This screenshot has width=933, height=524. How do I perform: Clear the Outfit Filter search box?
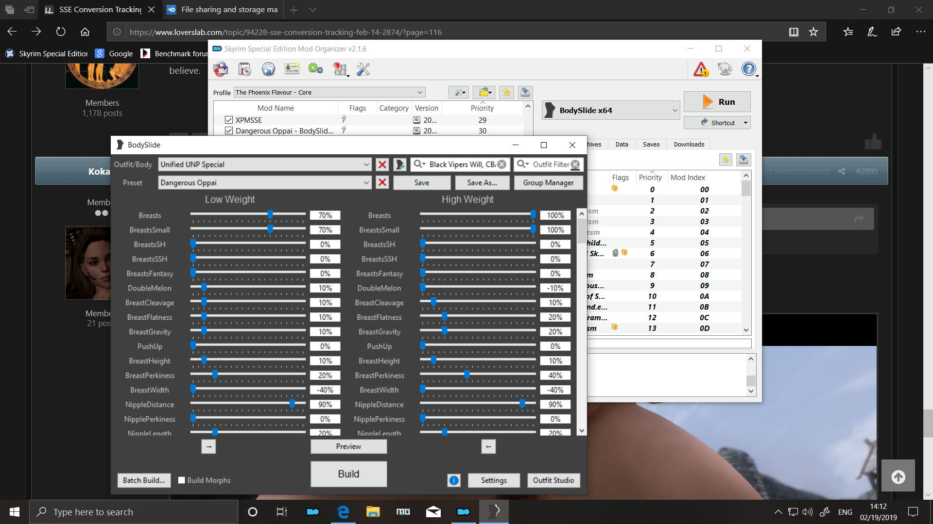click(x=575, y=164)
